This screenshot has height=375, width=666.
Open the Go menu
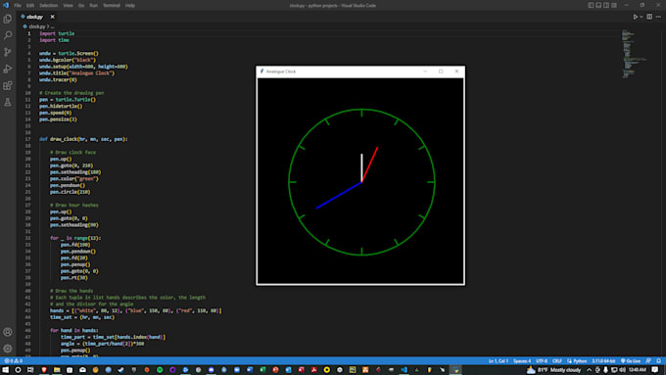click(81, 6)
